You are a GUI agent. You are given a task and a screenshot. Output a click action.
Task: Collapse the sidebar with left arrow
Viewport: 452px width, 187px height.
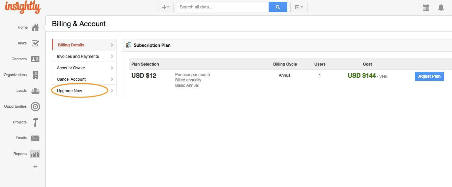point(35,167)
